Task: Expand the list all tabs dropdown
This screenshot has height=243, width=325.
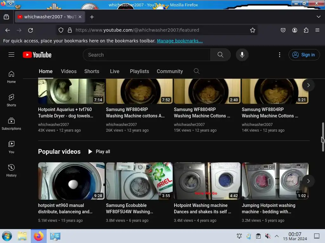Action: 319,17
